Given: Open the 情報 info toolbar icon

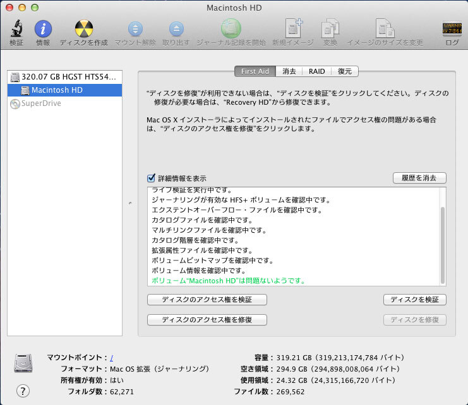Looking at the screenshot, I should click(43, 29).
